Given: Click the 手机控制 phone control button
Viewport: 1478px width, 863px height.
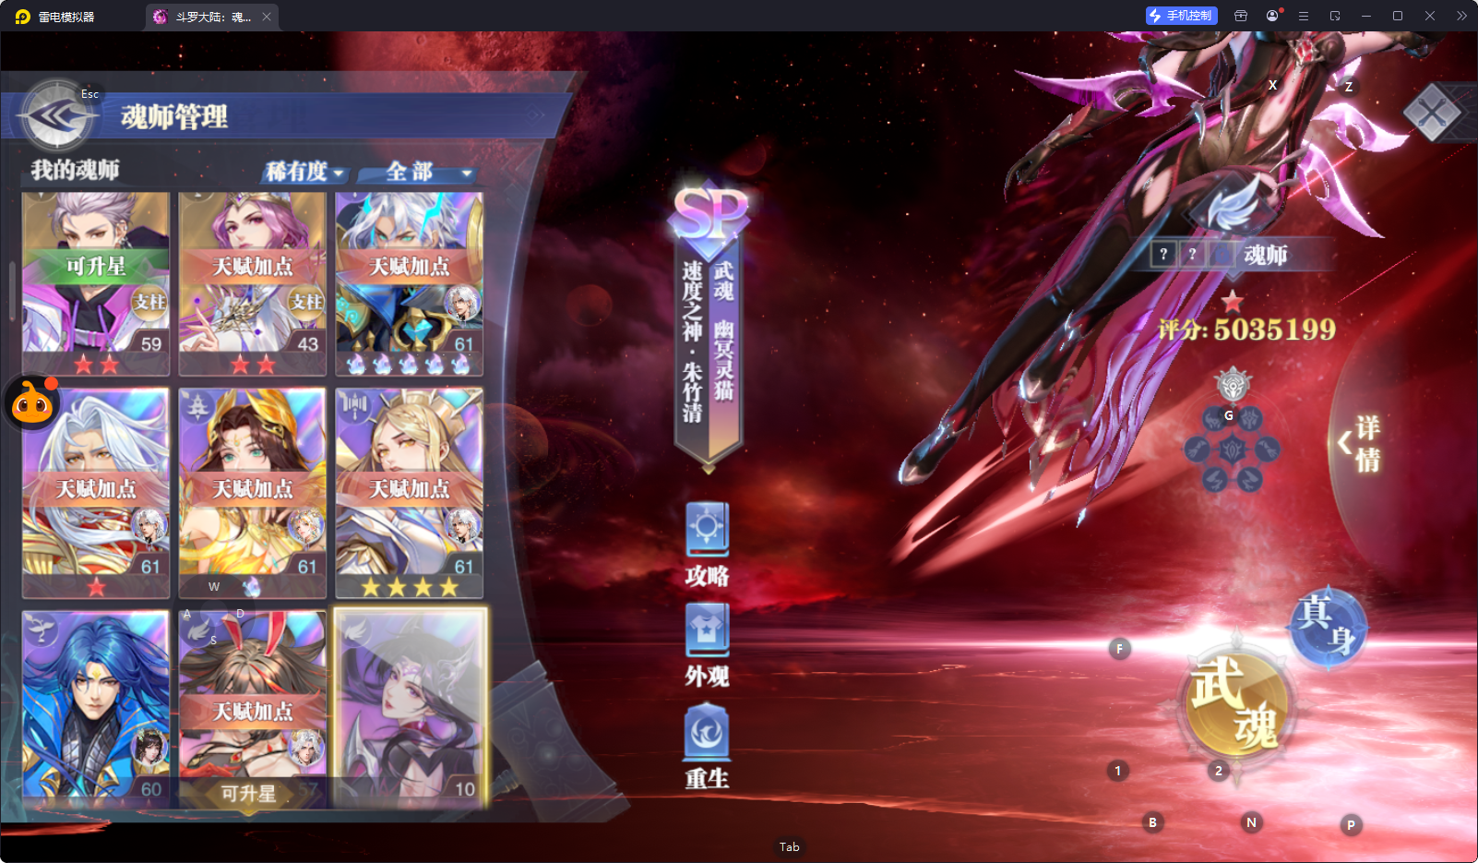Looking at the screenshot, I should click(x=1182, y=16).
